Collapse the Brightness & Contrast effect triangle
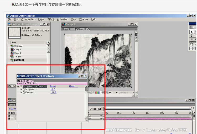 [x=18, y=87]
